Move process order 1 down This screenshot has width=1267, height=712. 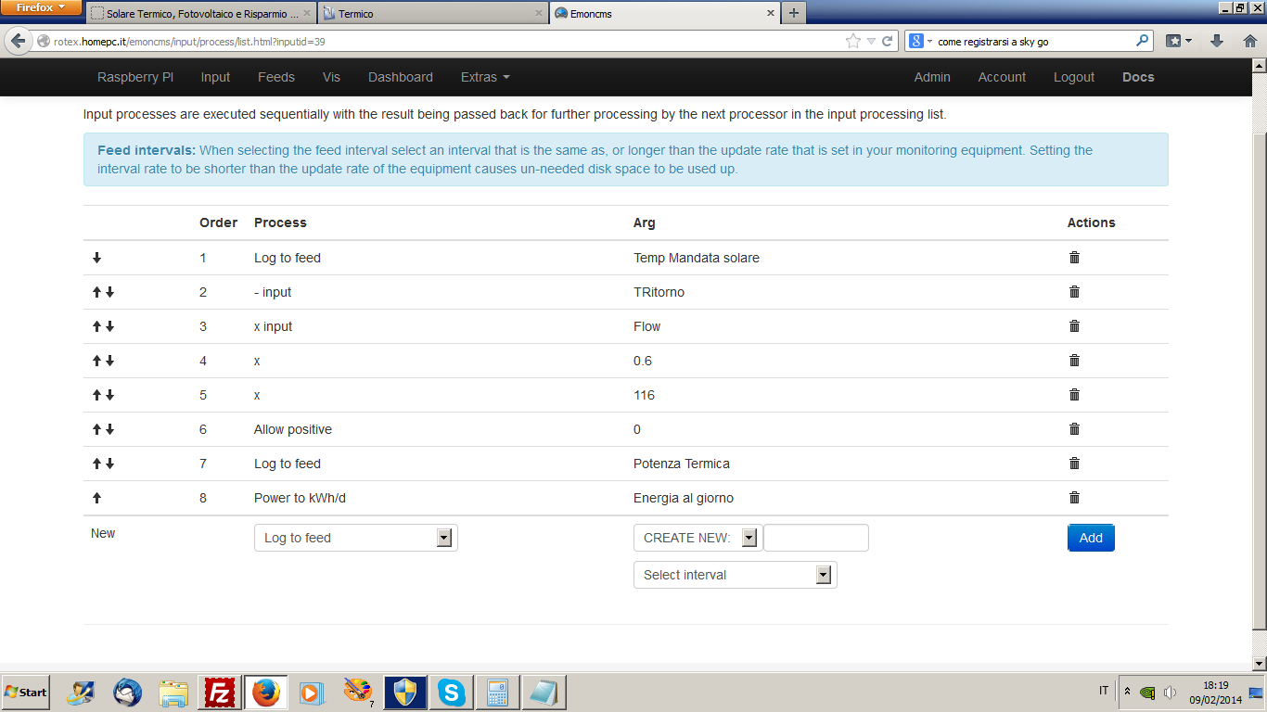coord(96,258)
